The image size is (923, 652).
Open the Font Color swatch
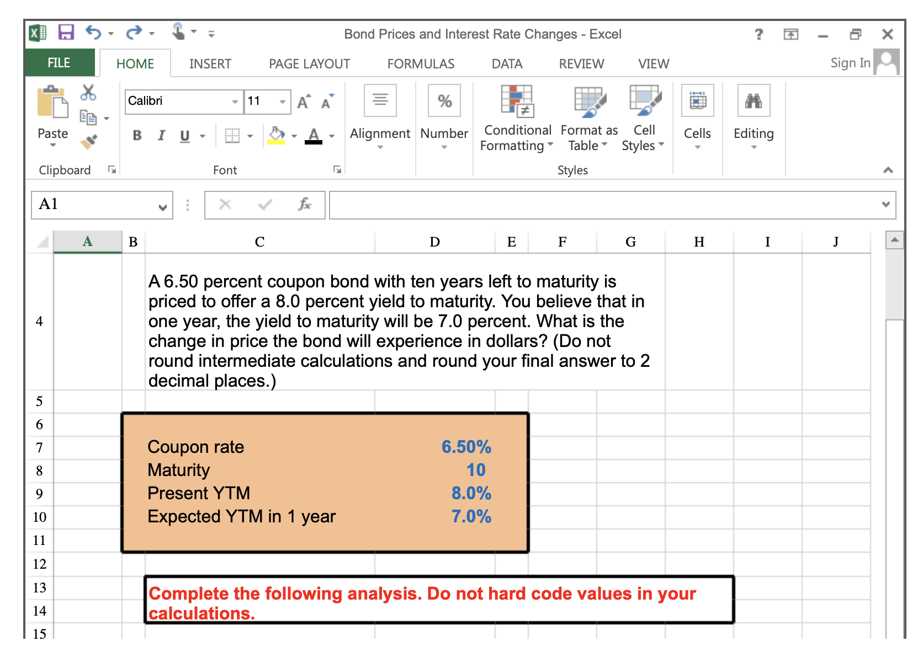pos(315,136)
